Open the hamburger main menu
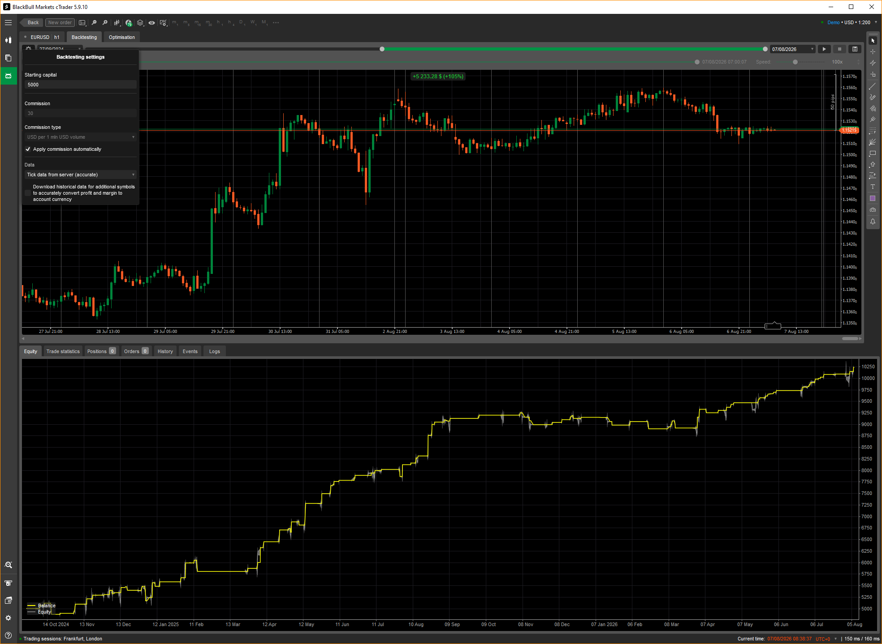This screenshot has width=882, height=644. pos(8,22)
